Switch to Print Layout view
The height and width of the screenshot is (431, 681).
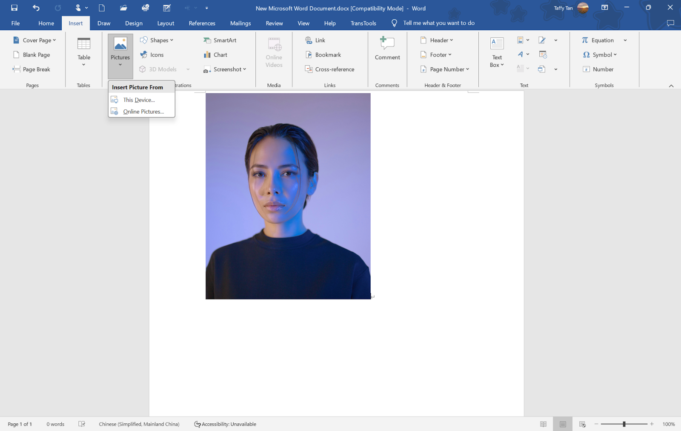[x=563, y=424]
